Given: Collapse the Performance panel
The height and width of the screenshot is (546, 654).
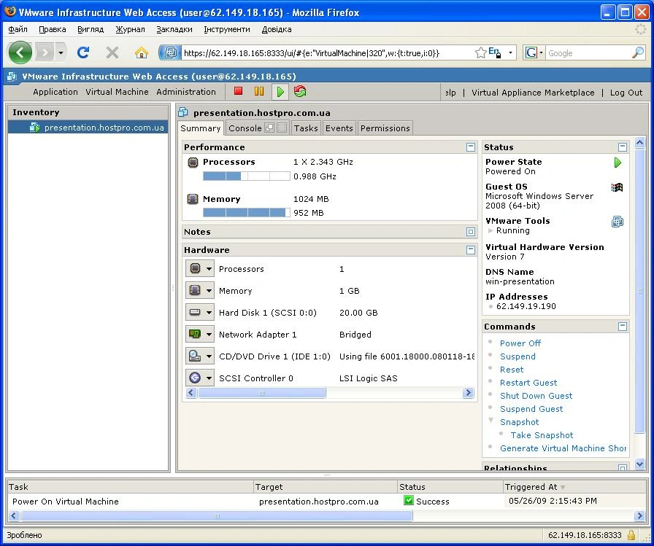Looking at the screenshot, I should pyautogui.click(x=471, y=147).
